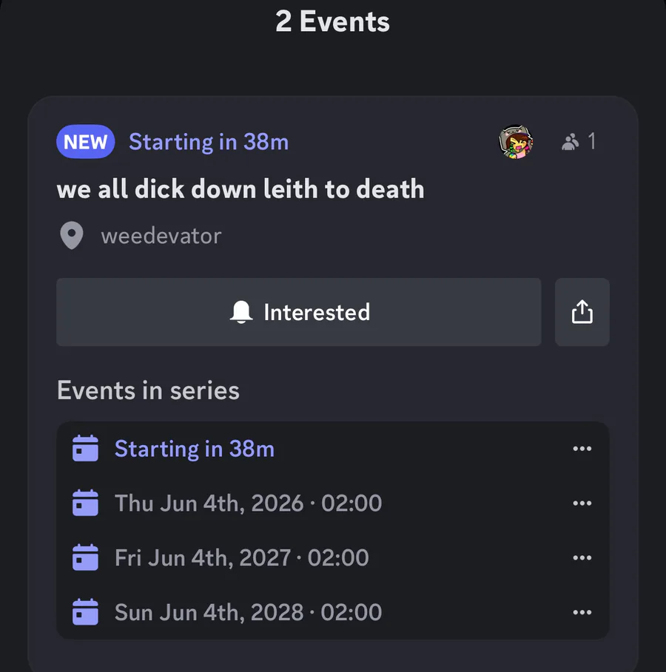The height and width of the screenshot is (672, 666).
Task: Open the event creator's avatar
Action: [516, 142]
